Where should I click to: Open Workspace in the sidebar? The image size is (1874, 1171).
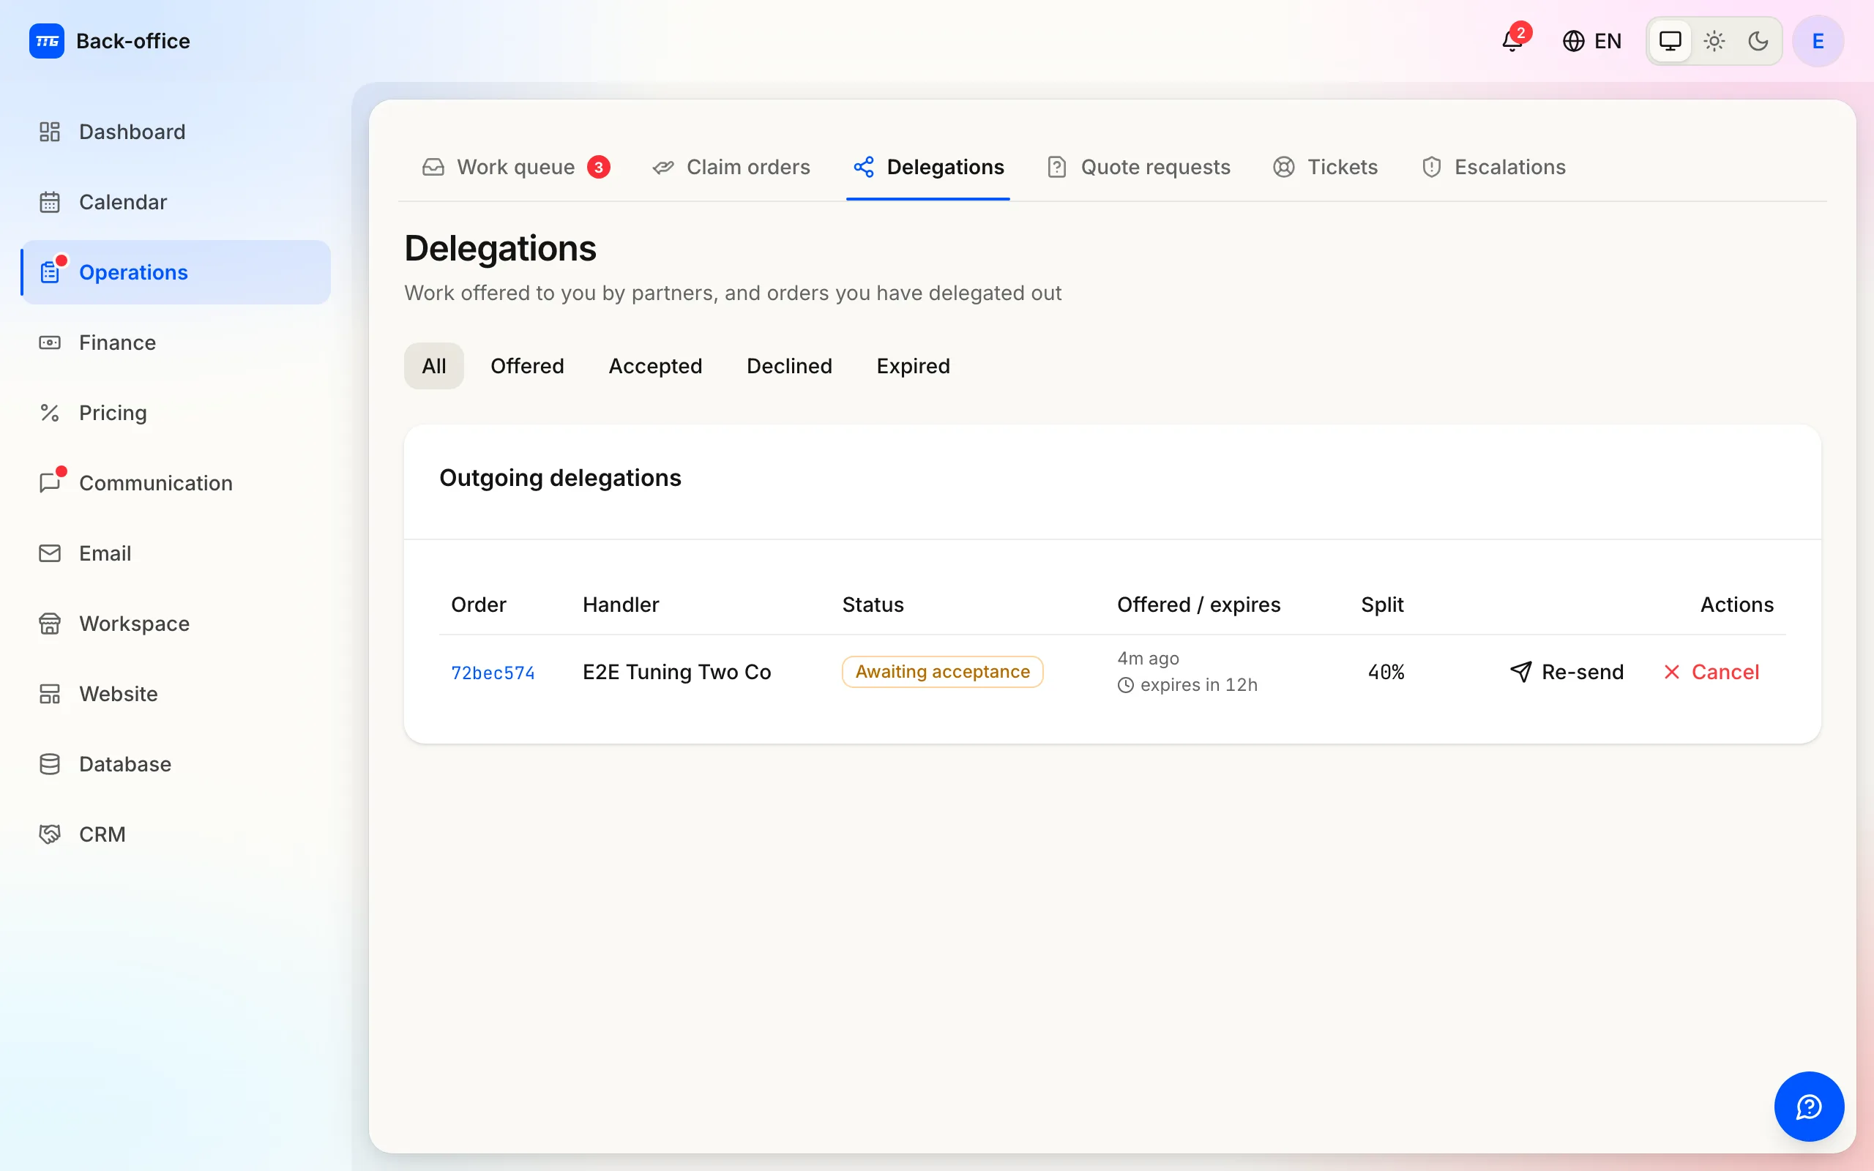[176, 624]
